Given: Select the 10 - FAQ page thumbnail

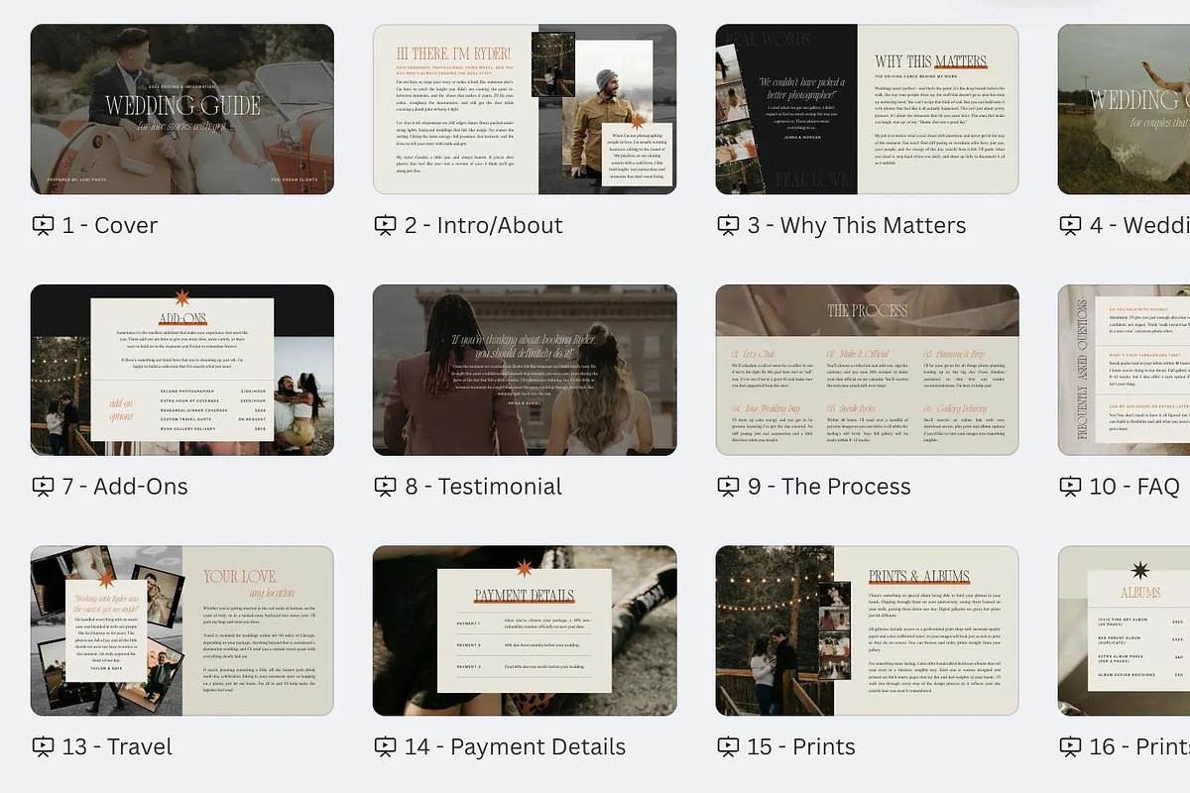Looking at the screenshot, I should [x=1124, y=370].
